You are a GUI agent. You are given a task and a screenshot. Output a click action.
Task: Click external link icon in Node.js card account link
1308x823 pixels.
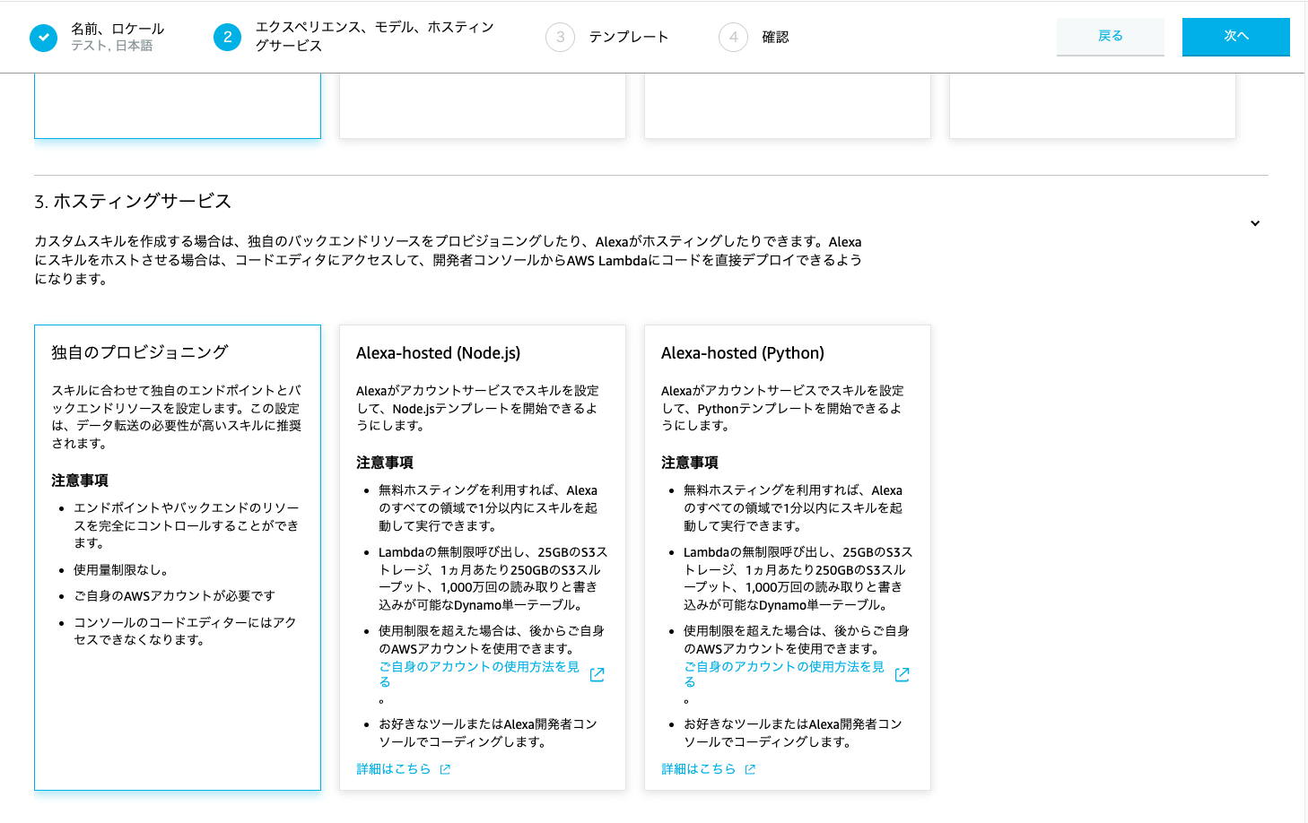[x=597, y=674]
